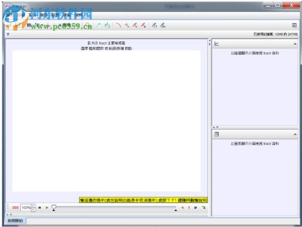The image size is (302, 227).
Task: Open the 軌跡 menu
Action: click(x=44, y=15)
